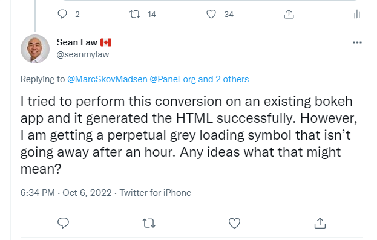The height and width of the screenshot is (240, 377).
Task: Click reply icon on the upper tweet
Action: 62,14
